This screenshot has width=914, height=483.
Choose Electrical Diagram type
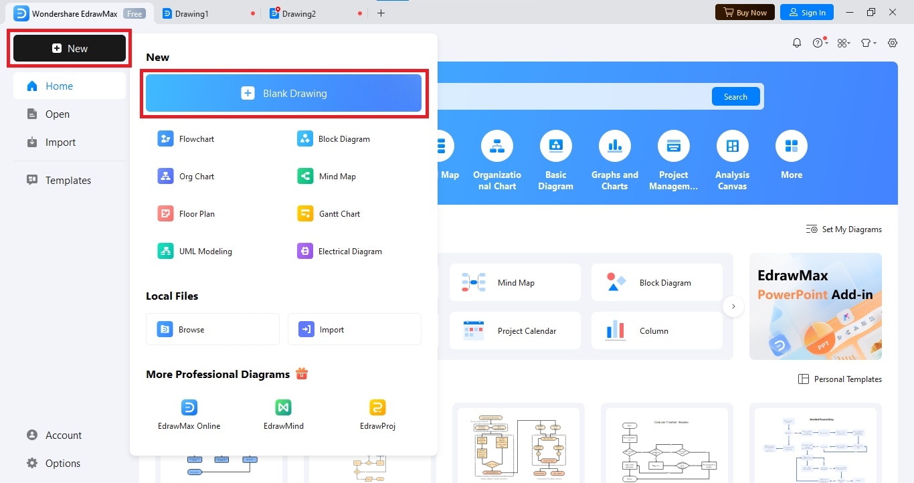click(x=340, y=252)
